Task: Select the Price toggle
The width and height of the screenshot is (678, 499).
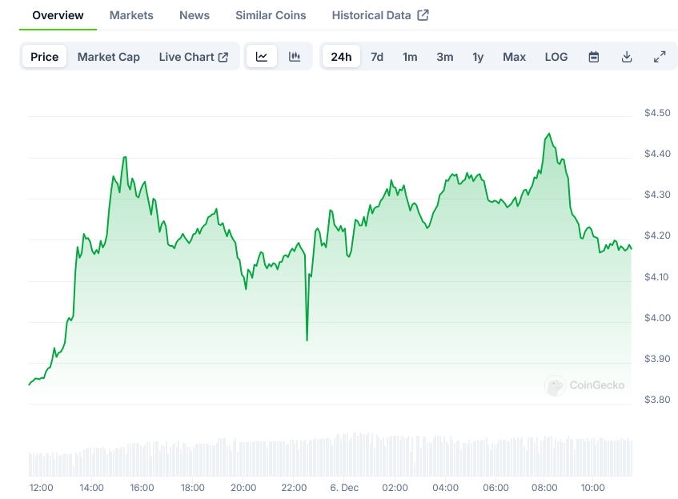Action: tap(45, 57)
